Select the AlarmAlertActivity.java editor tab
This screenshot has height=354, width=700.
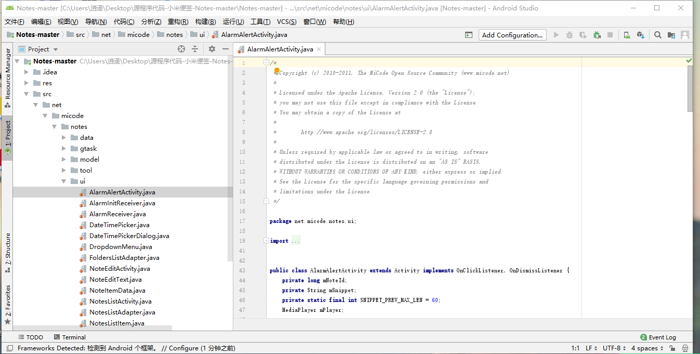(x=280, y=49)
